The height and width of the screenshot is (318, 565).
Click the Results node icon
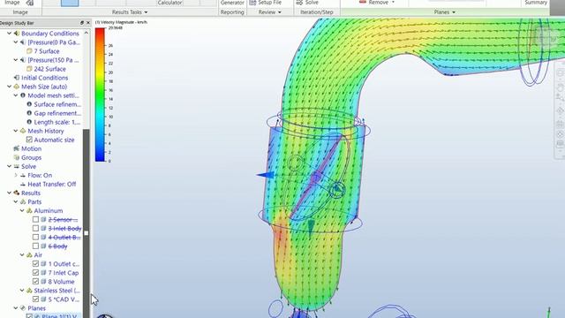[x=17, y=193]
